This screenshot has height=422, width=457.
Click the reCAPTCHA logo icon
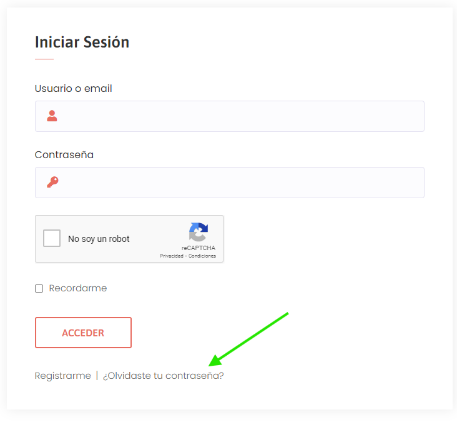(x=199, y=232)
